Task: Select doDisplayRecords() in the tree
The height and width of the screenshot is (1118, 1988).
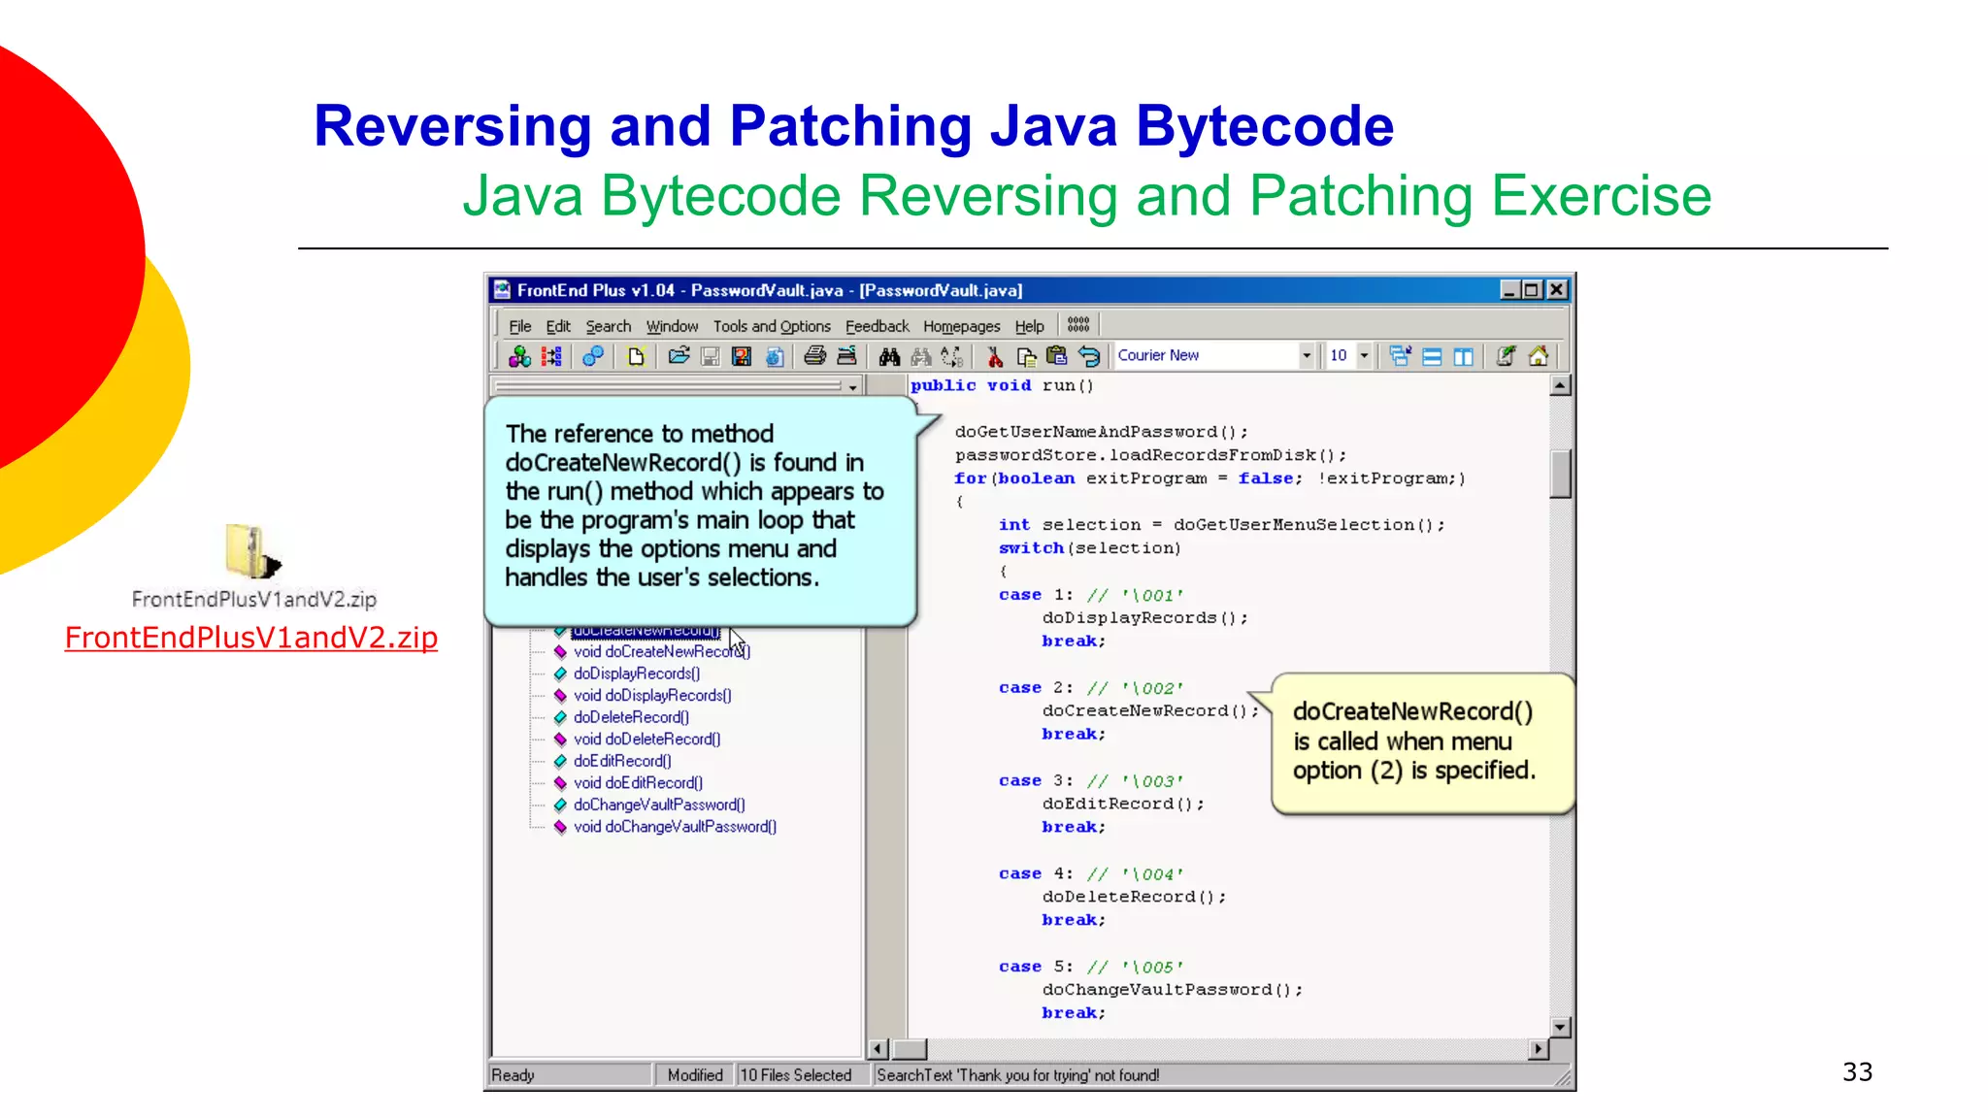Action: [x=637, y=674]
